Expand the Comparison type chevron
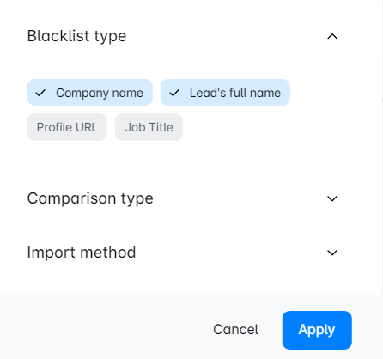383x359 pixels. pos(332,198)
